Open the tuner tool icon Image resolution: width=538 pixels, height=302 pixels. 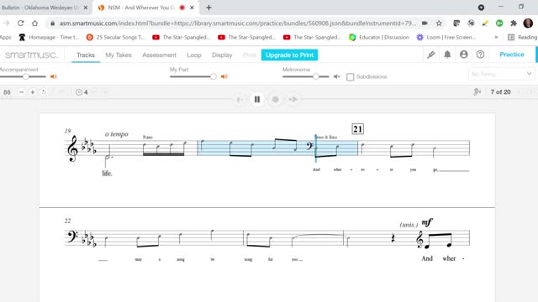point(431,55)
